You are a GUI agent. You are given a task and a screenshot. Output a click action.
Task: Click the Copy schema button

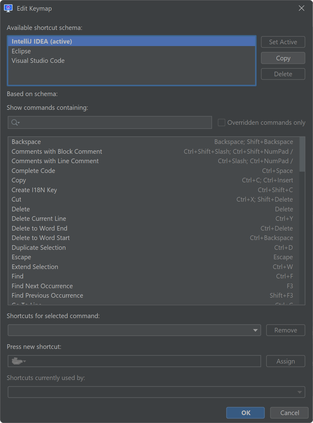(283, 58)
